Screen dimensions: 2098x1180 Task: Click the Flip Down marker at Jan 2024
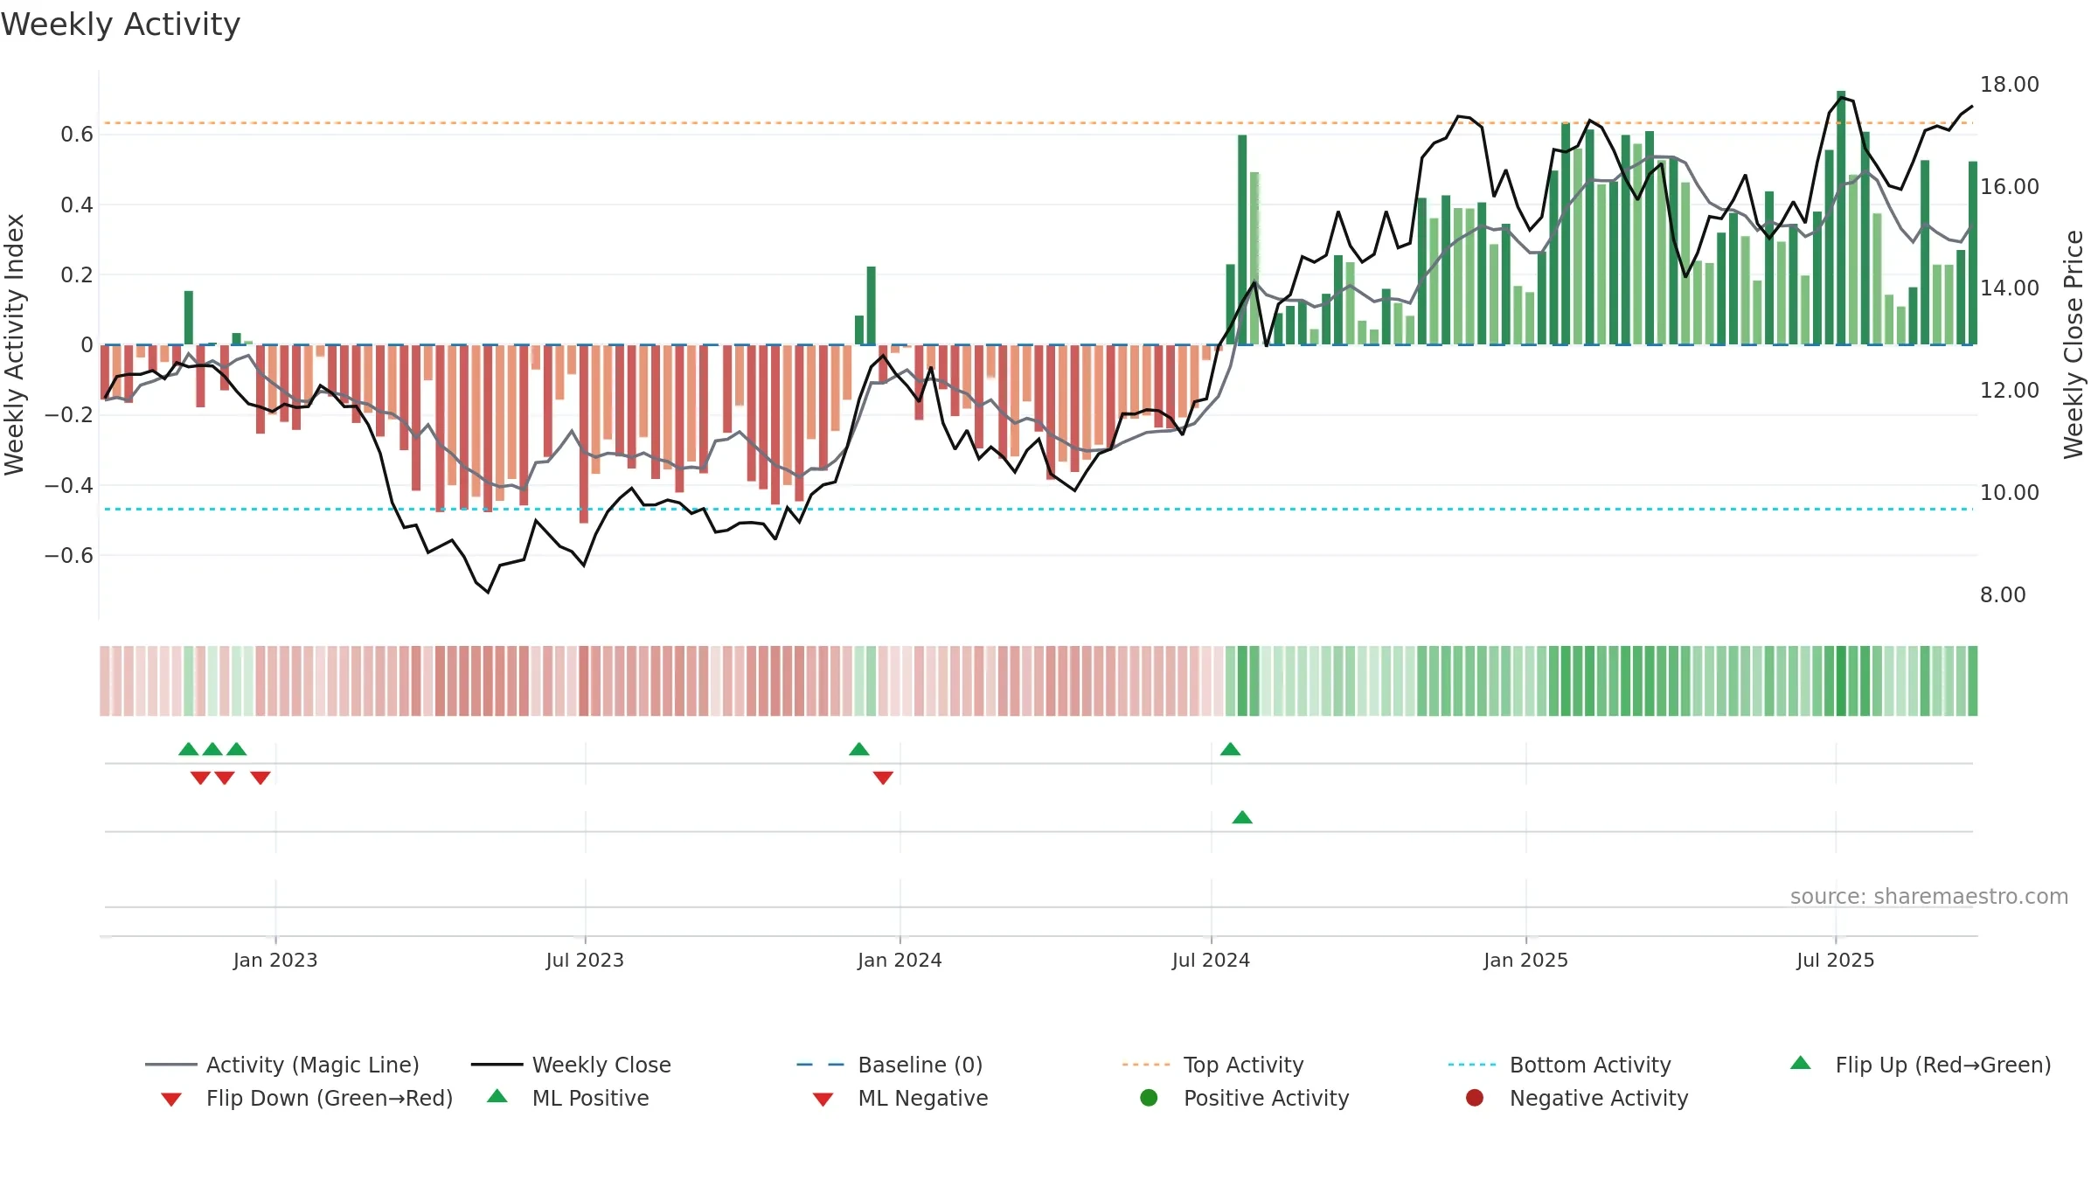click(x=883, y=778)
